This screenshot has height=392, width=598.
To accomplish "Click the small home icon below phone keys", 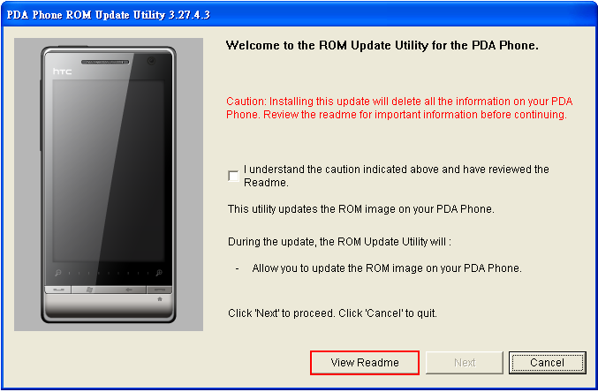I will (x=160, y=299).
